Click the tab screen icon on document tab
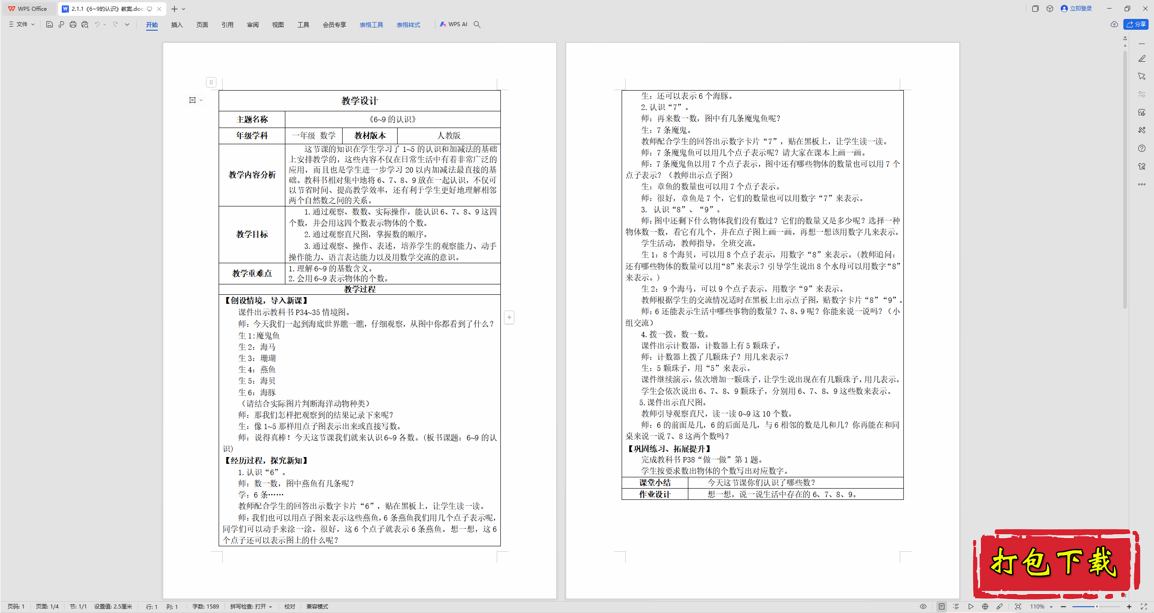The image size is (1154, 613). pos(150,9)
